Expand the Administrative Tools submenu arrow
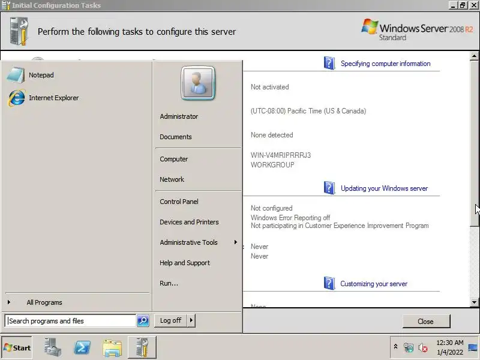The width and height of the screenshot is (480, 360). coord(235,242)
